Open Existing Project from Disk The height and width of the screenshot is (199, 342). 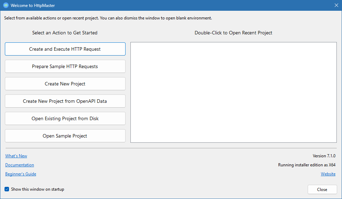click(x=65, y=118)
